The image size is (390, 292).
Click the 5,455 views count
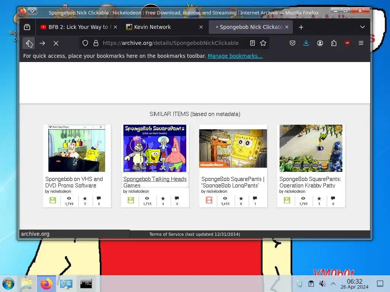click(x=225, y=204)
